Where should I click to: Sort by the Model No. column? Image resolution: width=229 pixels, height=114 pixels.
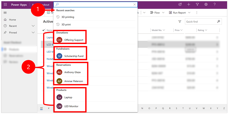coord(158,30)
